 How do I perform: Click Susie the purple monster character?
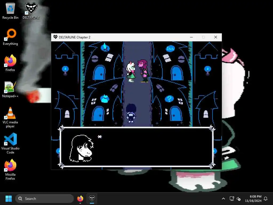coord(143,70)
